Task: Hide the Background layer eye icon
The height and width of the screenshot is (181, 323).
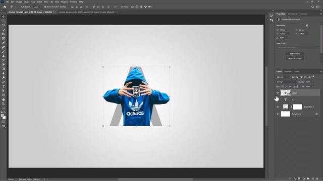Action: [x=278, y=114]
